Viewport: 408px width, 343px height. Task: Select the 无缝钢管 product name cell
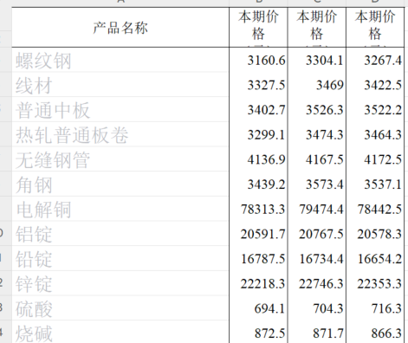point(120,159)
